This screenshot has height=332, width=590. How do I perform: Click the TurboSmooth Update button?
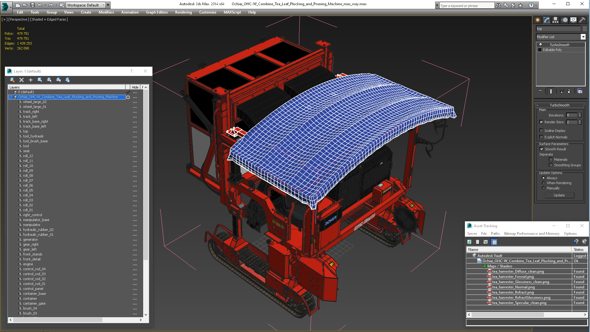[559, 195]
